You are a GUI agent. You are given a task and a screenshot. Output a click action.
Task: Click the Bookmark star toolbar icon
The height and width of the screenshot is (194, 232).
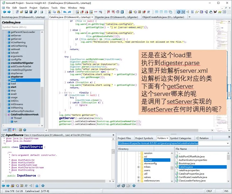[x=122, y=12]
